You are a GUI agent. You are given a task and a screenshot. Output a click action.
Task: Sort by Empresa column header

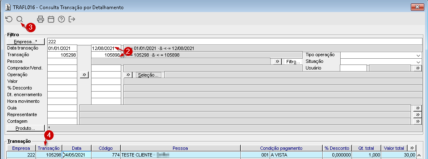[21, 148]
